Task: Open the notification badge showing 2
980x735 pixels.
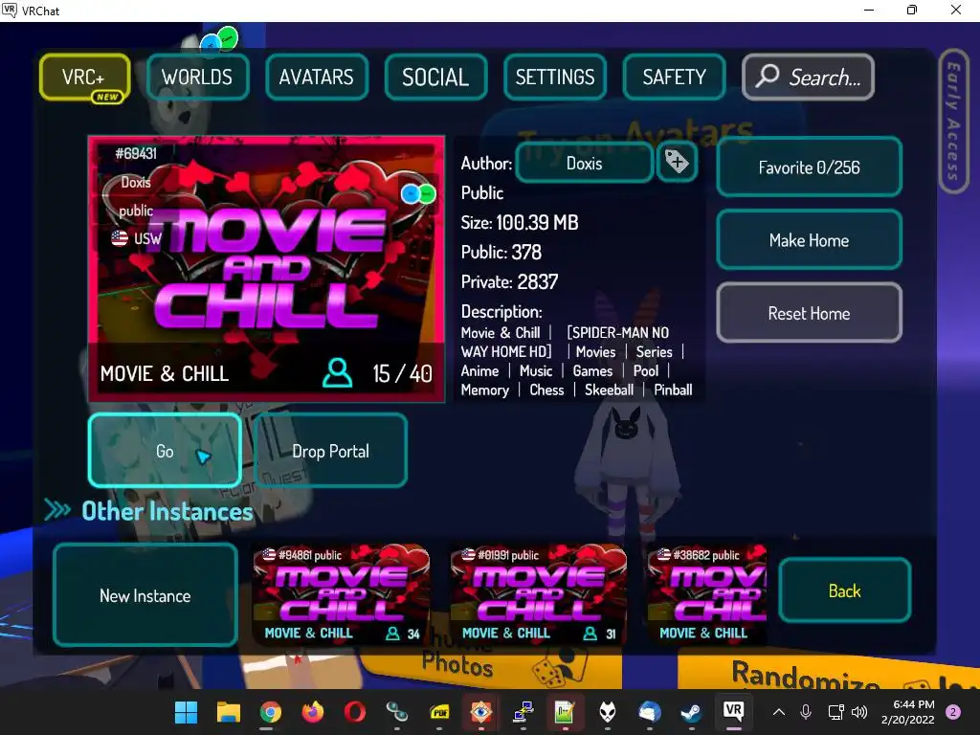Action: pos(953,712)
